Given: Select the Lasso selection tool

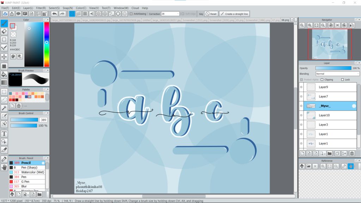Looking at the screenshot, I should [x=4, y=100].
